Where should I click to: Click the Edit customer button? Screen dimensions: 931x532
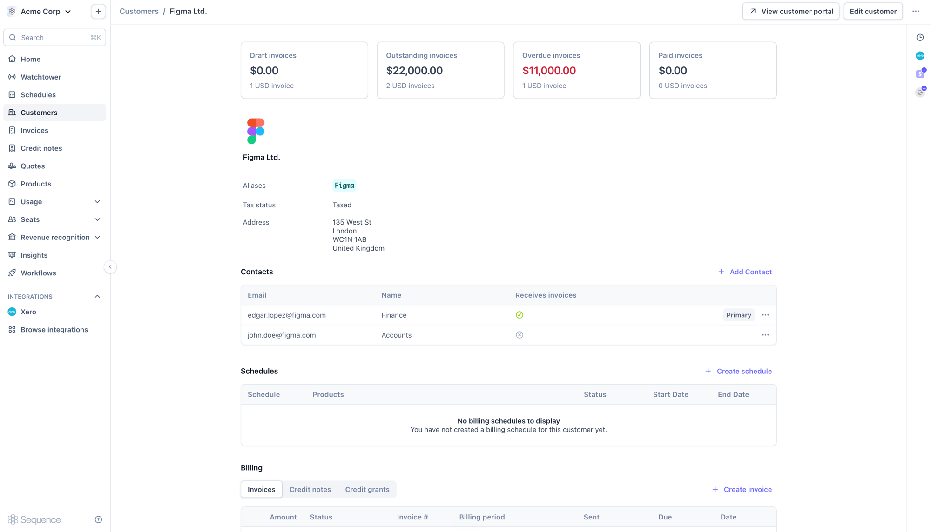click(873, 11)
